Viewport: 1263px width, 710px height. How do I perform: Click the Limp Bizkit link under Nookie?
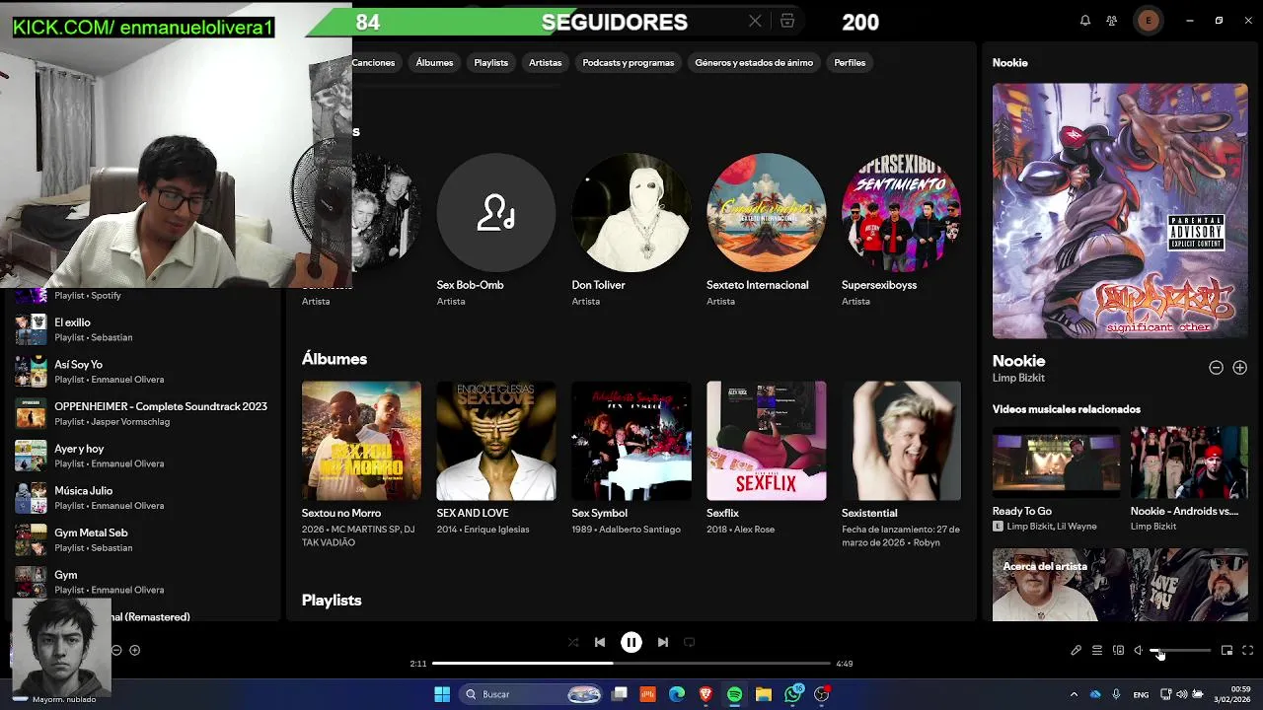click(1018, 378)
